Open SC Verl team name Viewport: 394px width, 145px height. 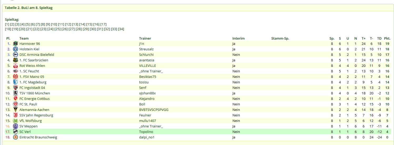25,132
